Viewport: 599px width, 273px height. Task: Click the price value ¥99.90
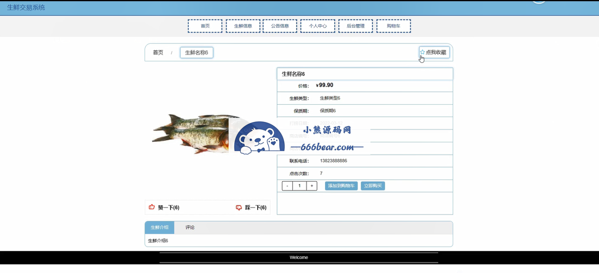[x=325, y=85]
